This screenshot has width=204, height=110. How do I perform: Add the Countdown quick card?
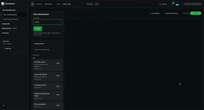[x=155, y=13]
